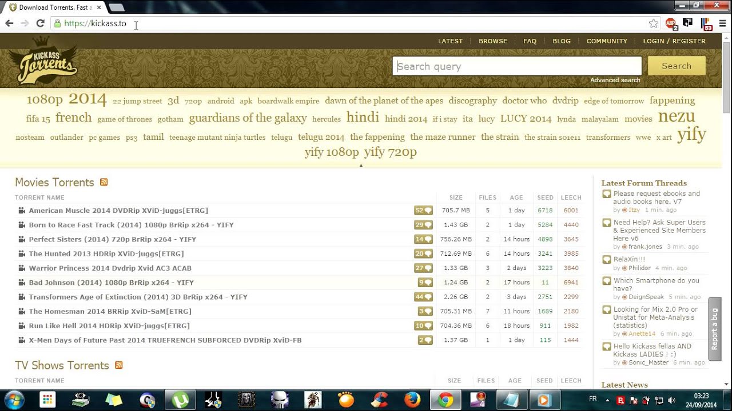
Task: Open Firefox from the taskbar
Action: (412, 400)
